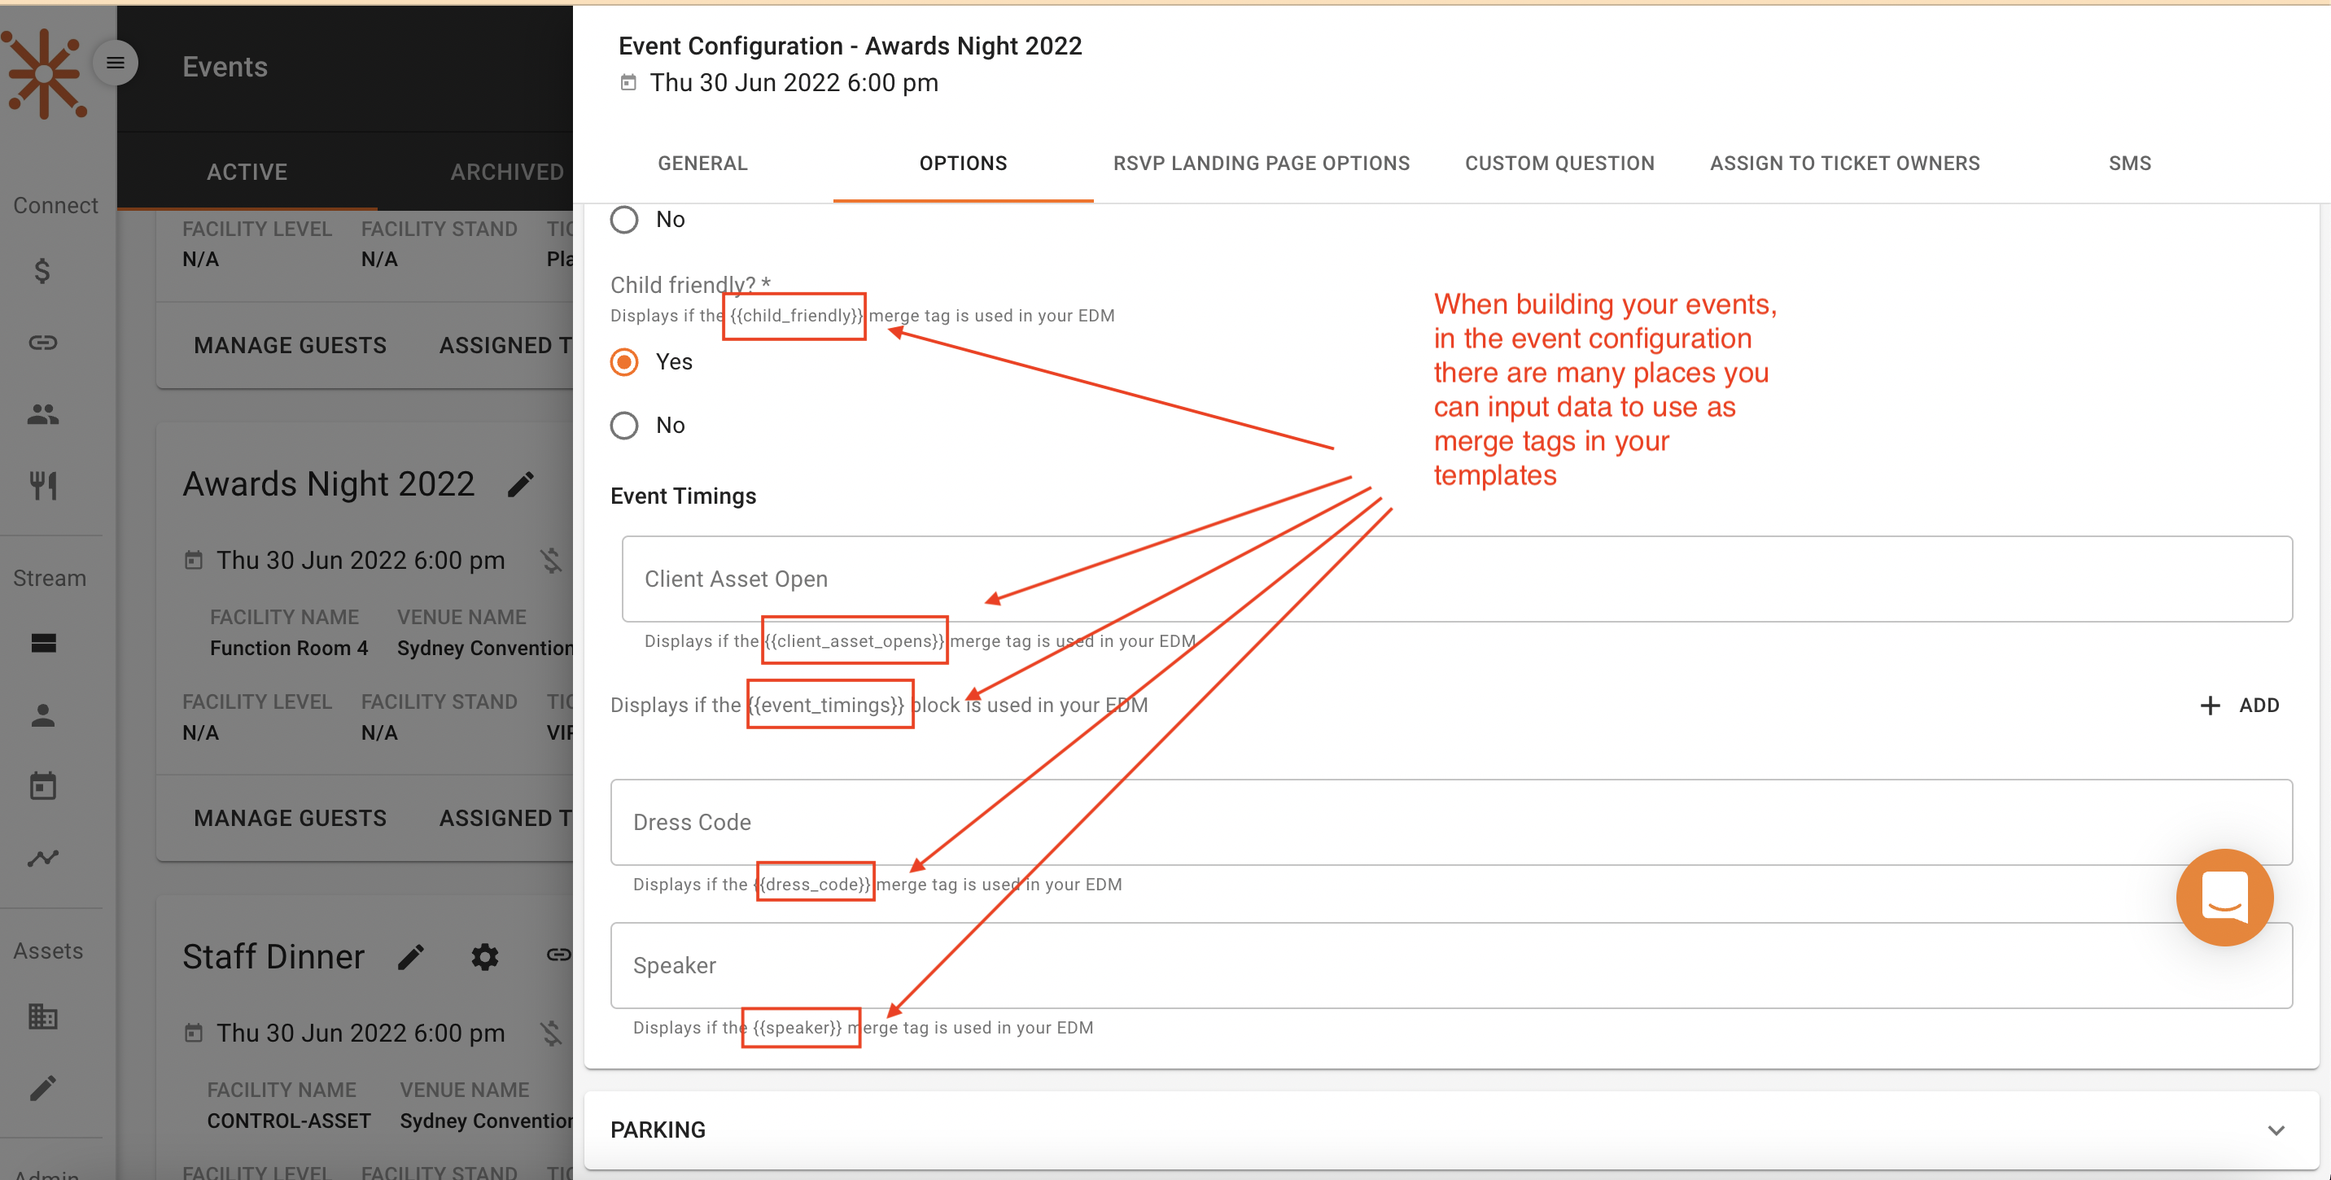Click the fork and knife dining icon
Viewport: 2331px width, 1180px height.
click(42, 486)
